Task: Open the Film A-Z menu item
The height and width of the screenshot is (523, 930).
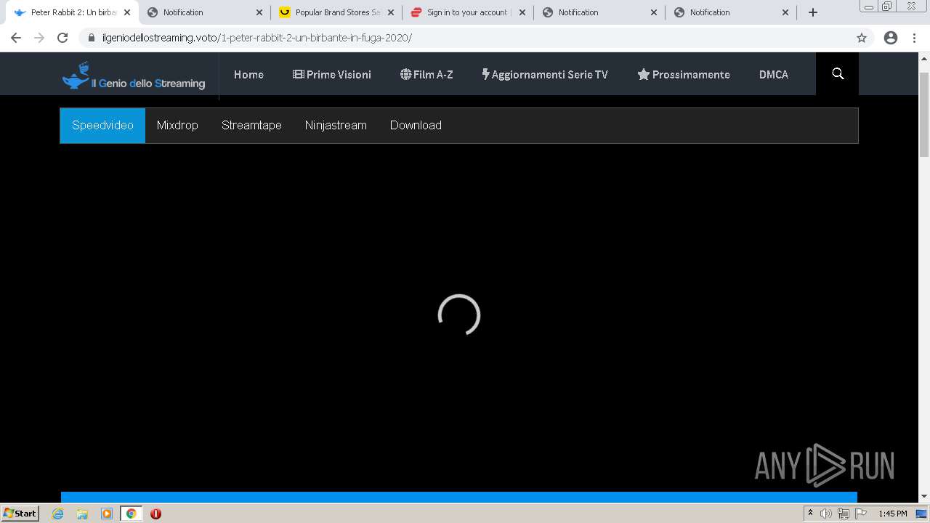Action: pos(426,74)
